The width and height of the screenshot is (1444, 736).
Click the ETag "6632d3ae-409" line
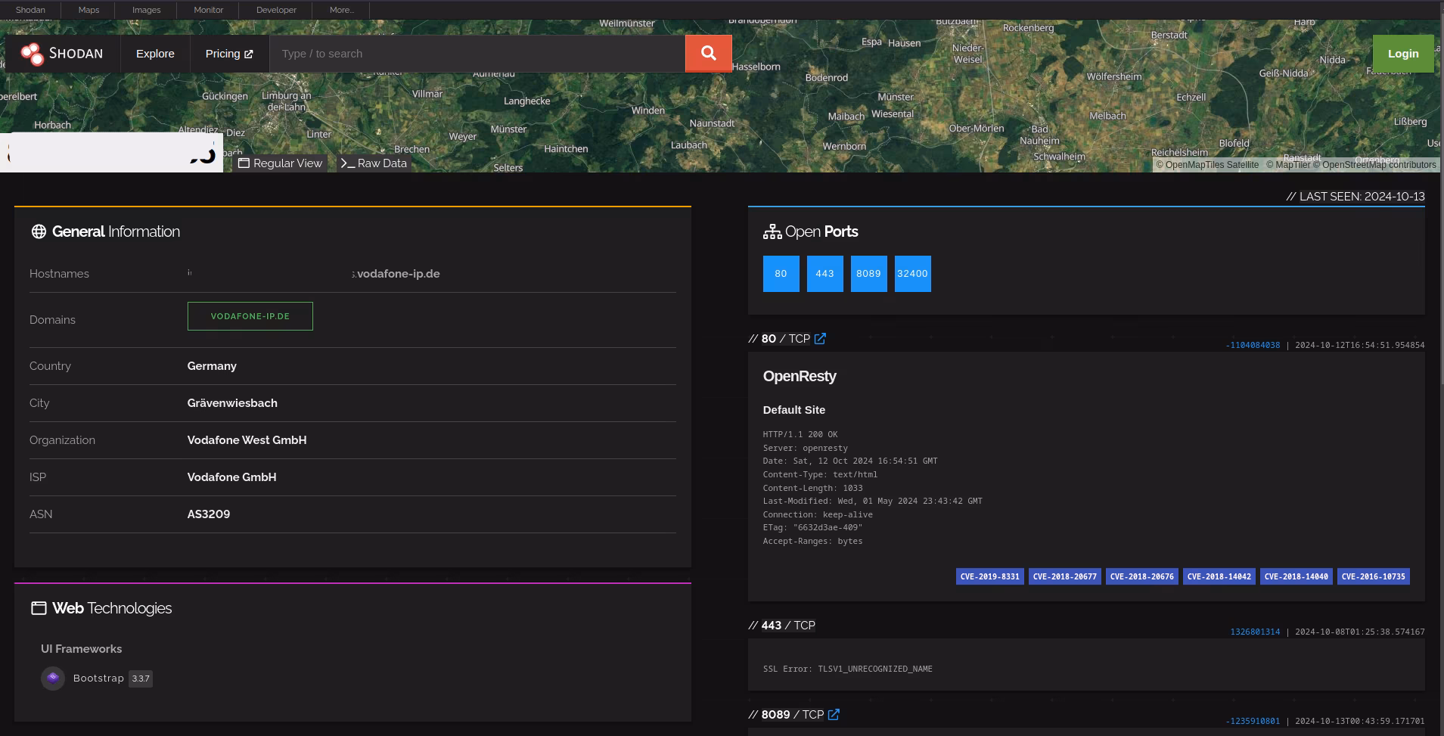(x=812, y=527)
